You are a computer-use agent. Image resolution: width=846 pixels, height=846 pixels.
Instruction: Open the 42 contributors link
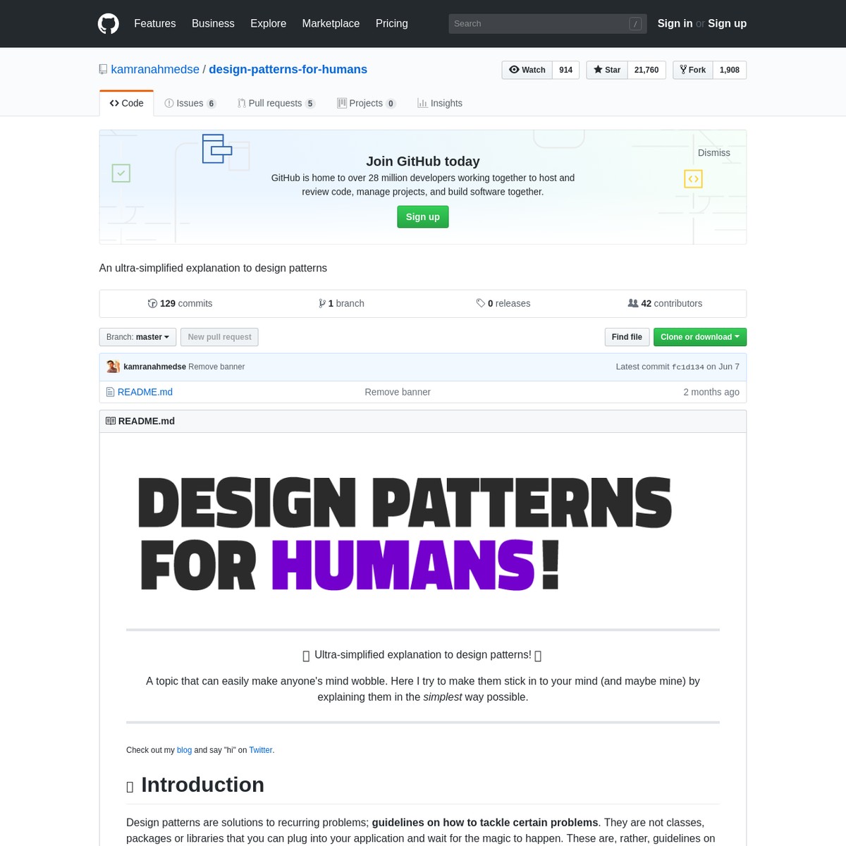pyautogui.click(x=665, y=303)
